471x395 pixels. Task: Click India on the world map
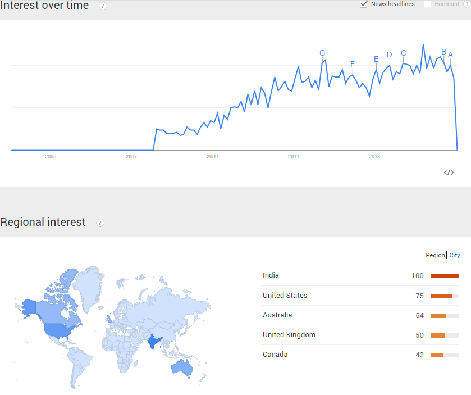click(153, 342)
